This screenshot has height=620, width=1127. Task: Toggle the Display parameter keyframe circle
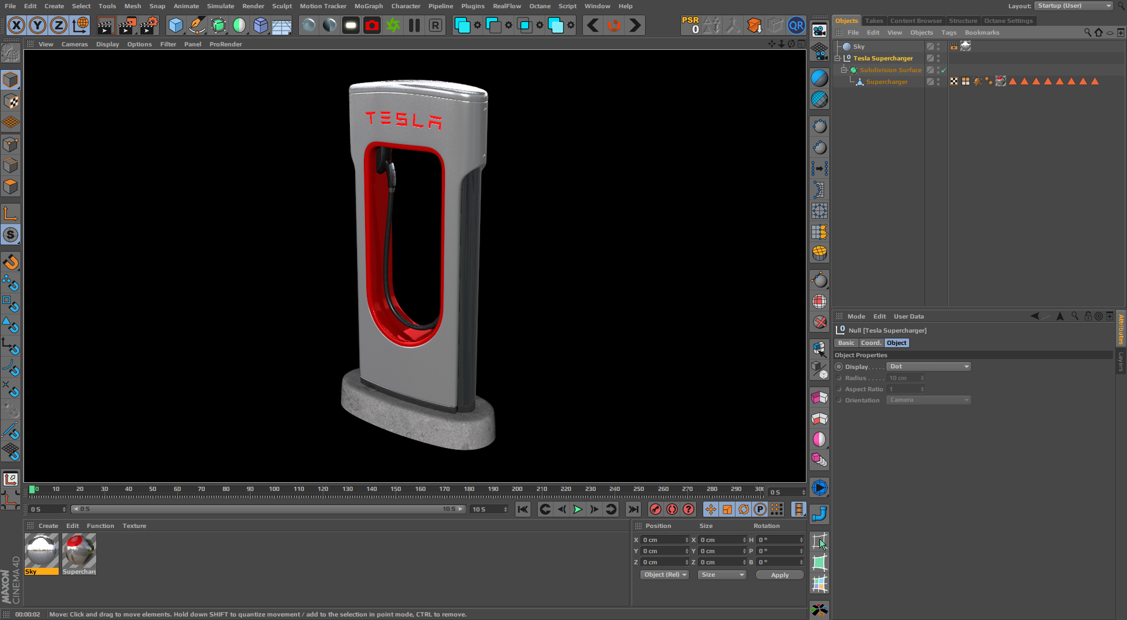(839, 367)
